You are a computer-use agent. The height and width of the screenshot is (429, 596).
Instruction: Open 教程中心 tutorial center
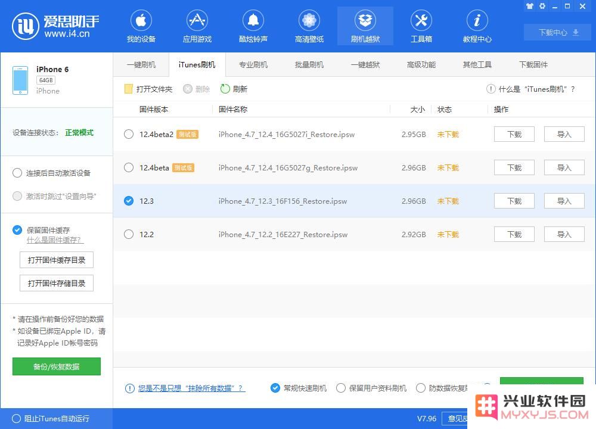coord(477,26)
